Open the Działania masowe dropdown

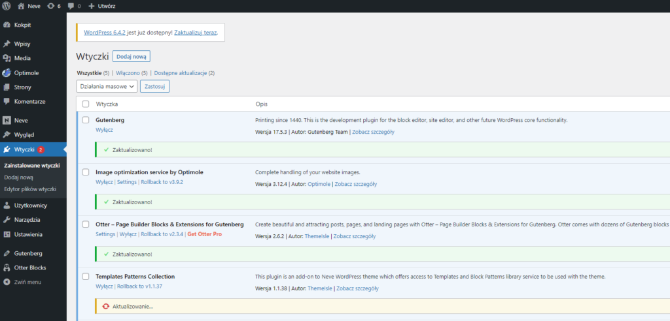pyautogui.click(x=107, y=86)
